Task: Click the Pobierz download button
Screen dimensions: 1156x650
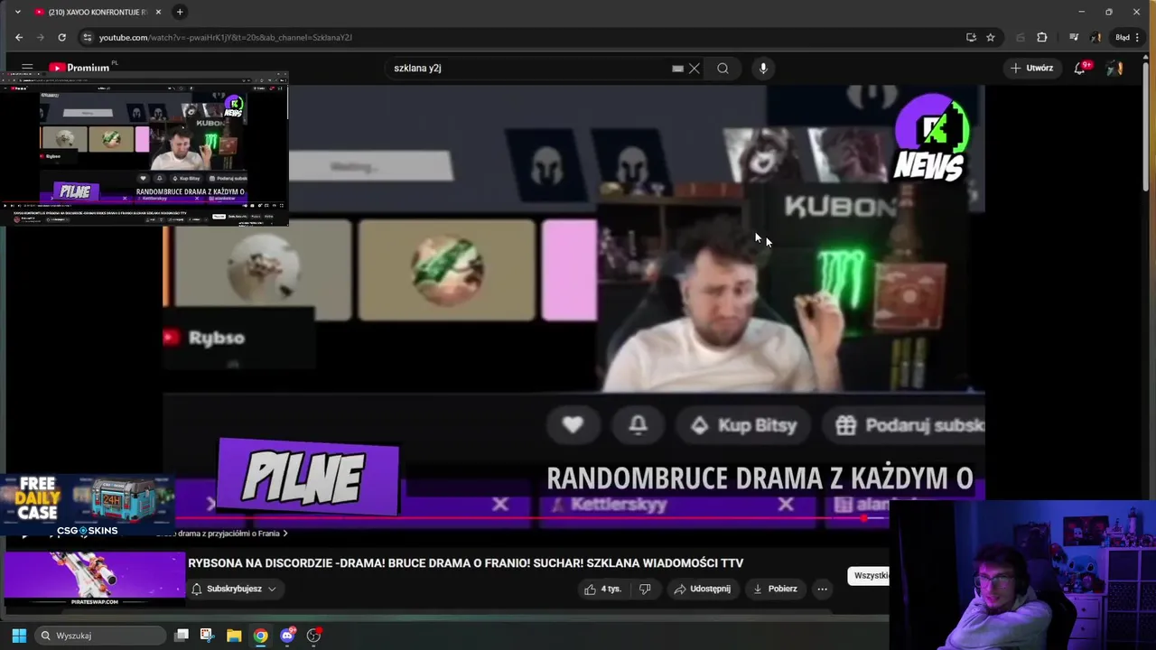Action: 775,589
